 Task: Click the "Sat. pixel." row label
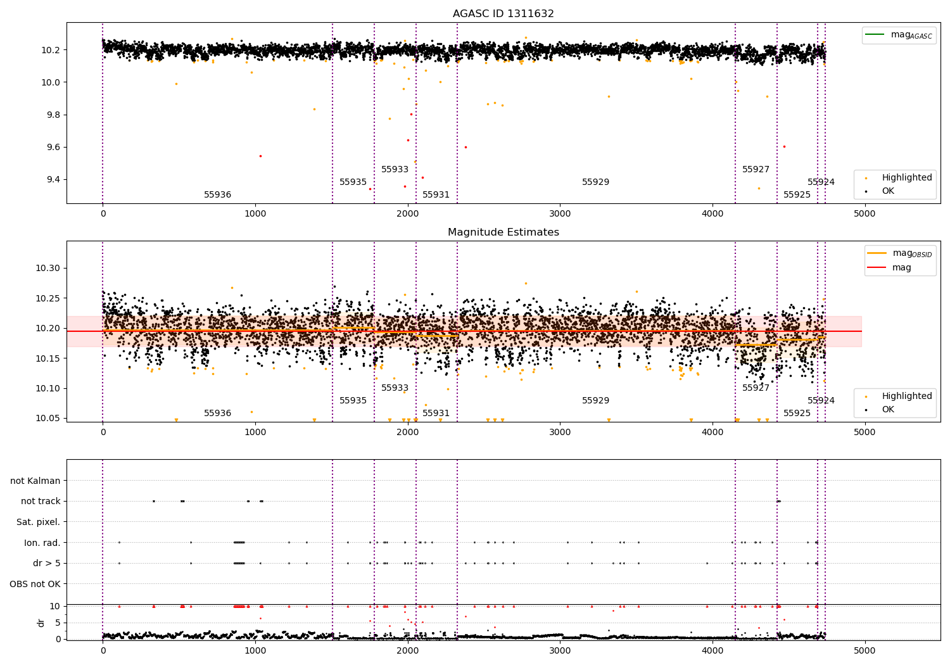point(39,522)
